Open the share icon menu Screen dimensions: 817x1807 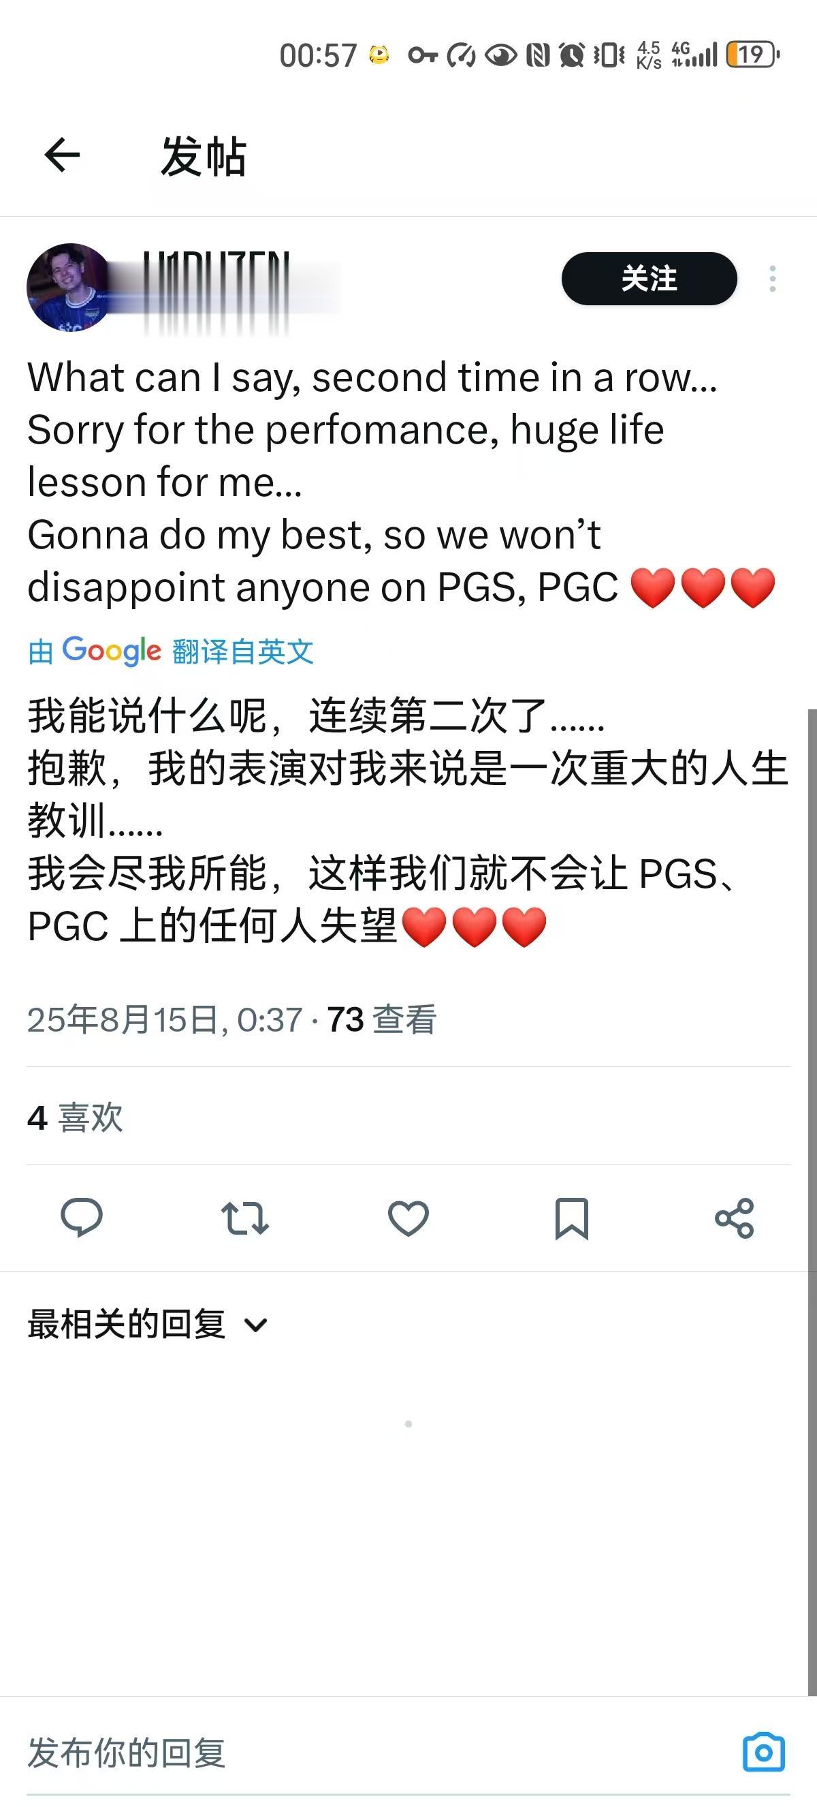pos(735,1218)
